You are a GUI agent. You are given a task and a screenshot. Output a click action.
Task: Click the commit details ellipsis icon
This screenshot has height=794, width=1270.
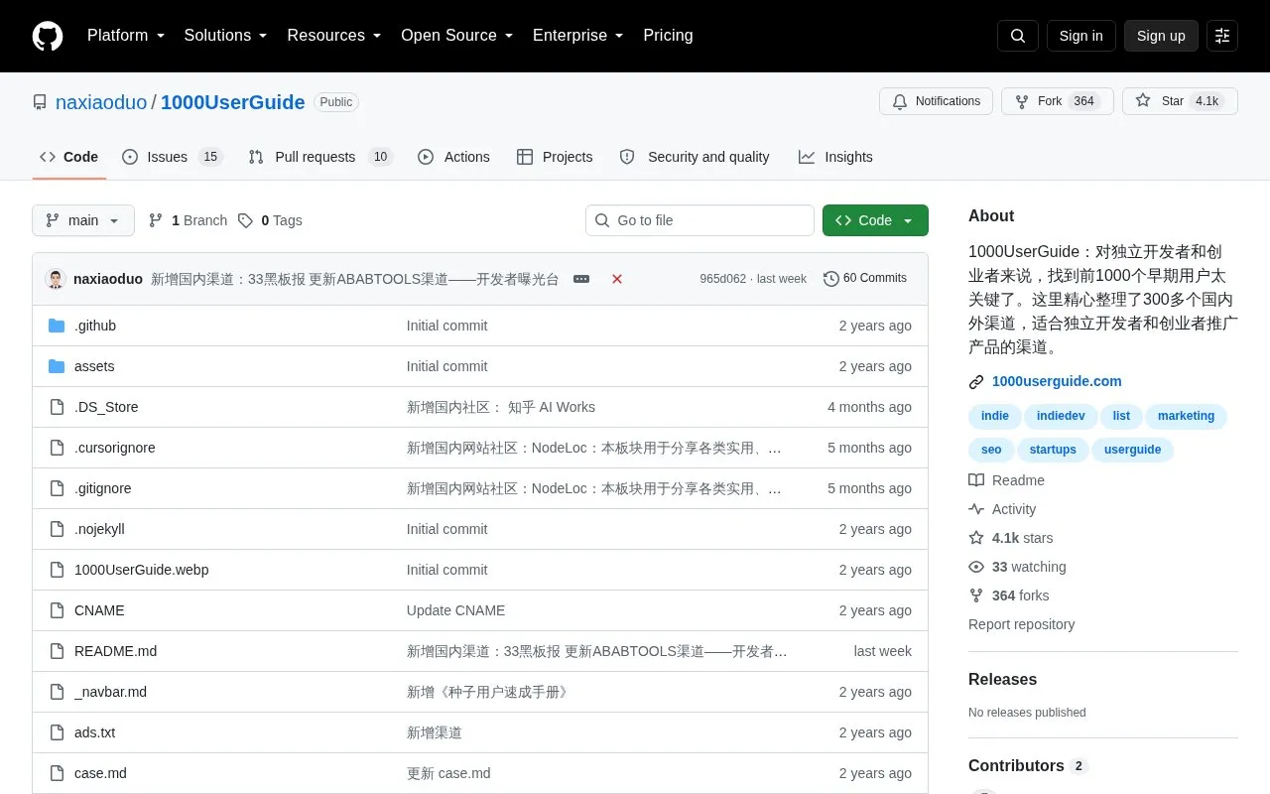[581, 279]
